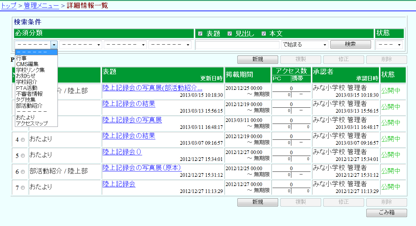Select radio button for row 4
This screenshot has height=226, width=416.
coord(23,140)
